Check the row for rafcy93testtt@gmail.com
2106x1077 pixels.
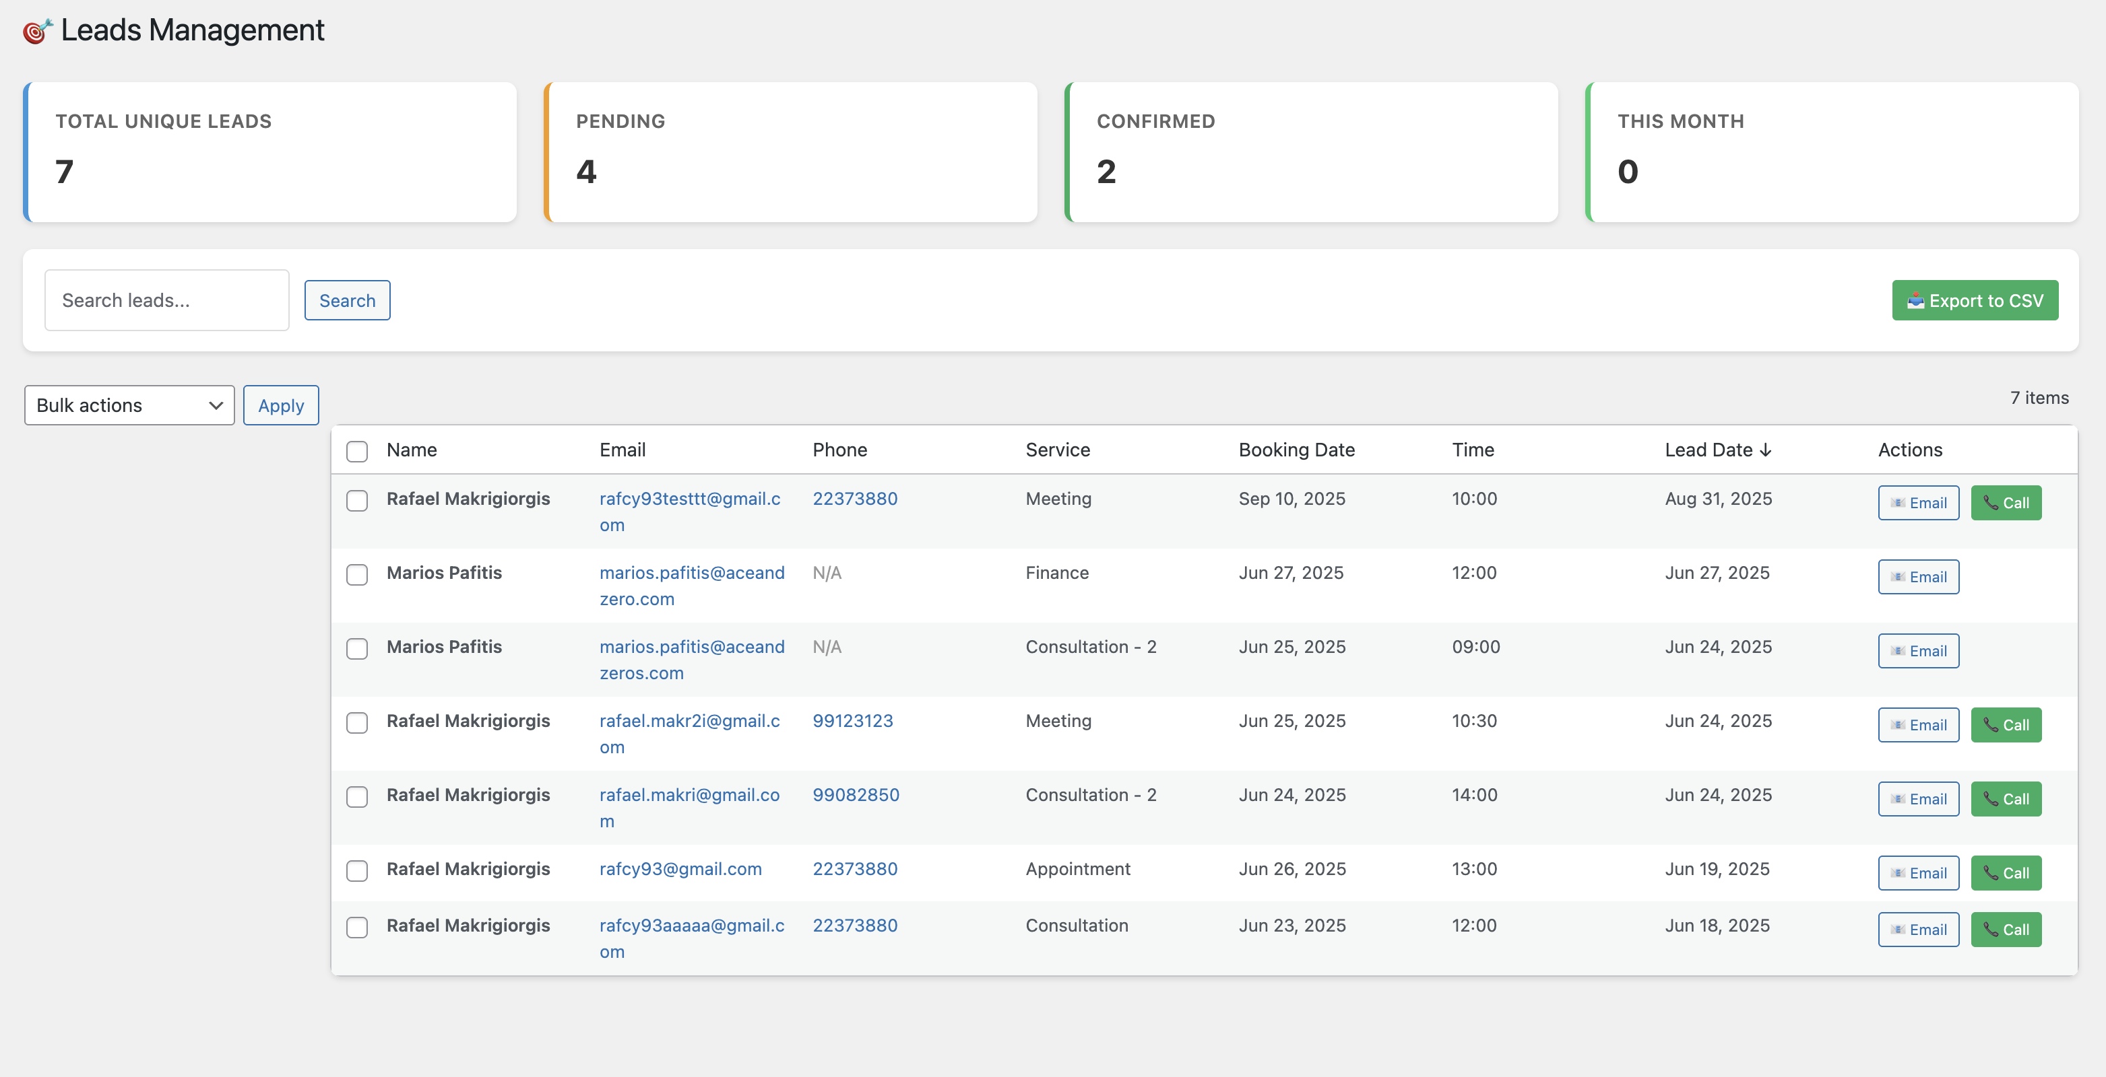[356, 500]
